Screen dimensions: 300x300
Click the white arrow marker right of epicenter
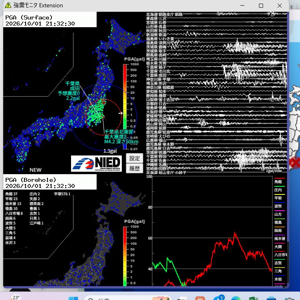[x=121, y=113]
